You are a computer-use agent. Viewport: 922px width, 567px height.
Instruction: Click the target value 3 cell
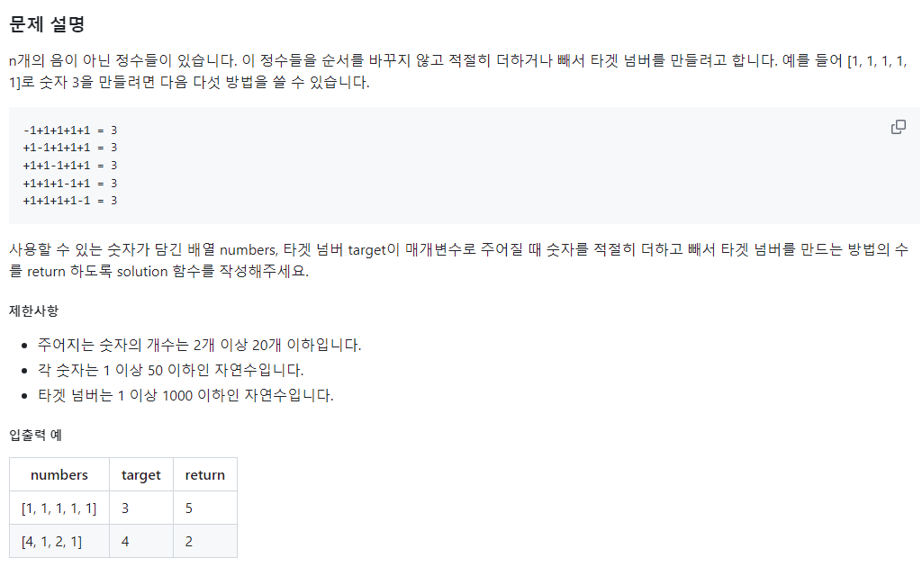141,508
